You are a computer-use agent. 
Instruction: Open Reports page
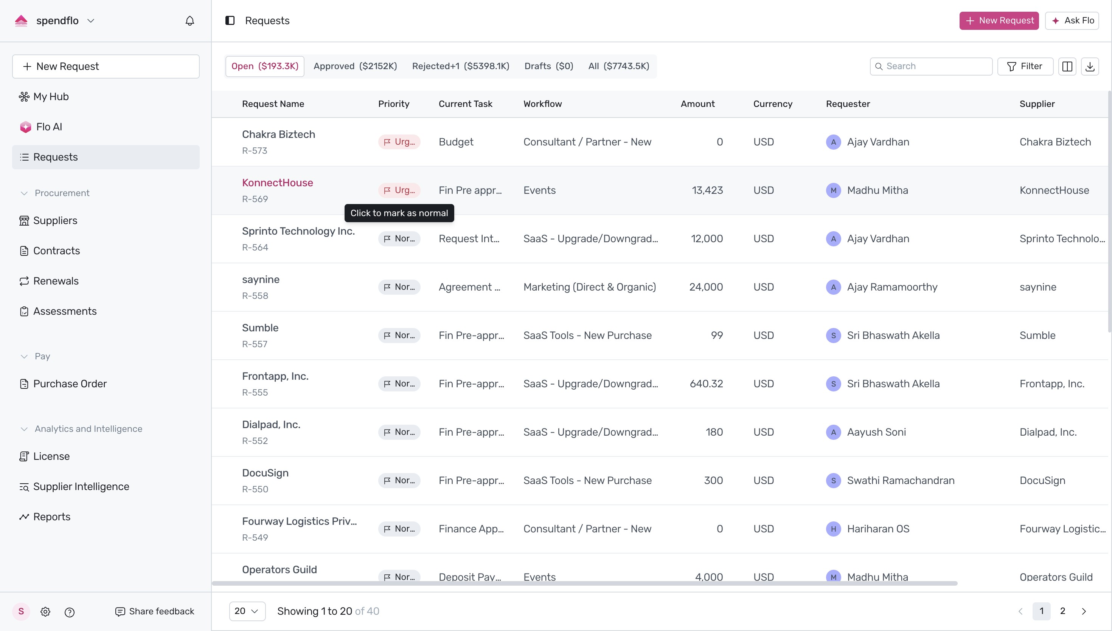pos(106,517)
